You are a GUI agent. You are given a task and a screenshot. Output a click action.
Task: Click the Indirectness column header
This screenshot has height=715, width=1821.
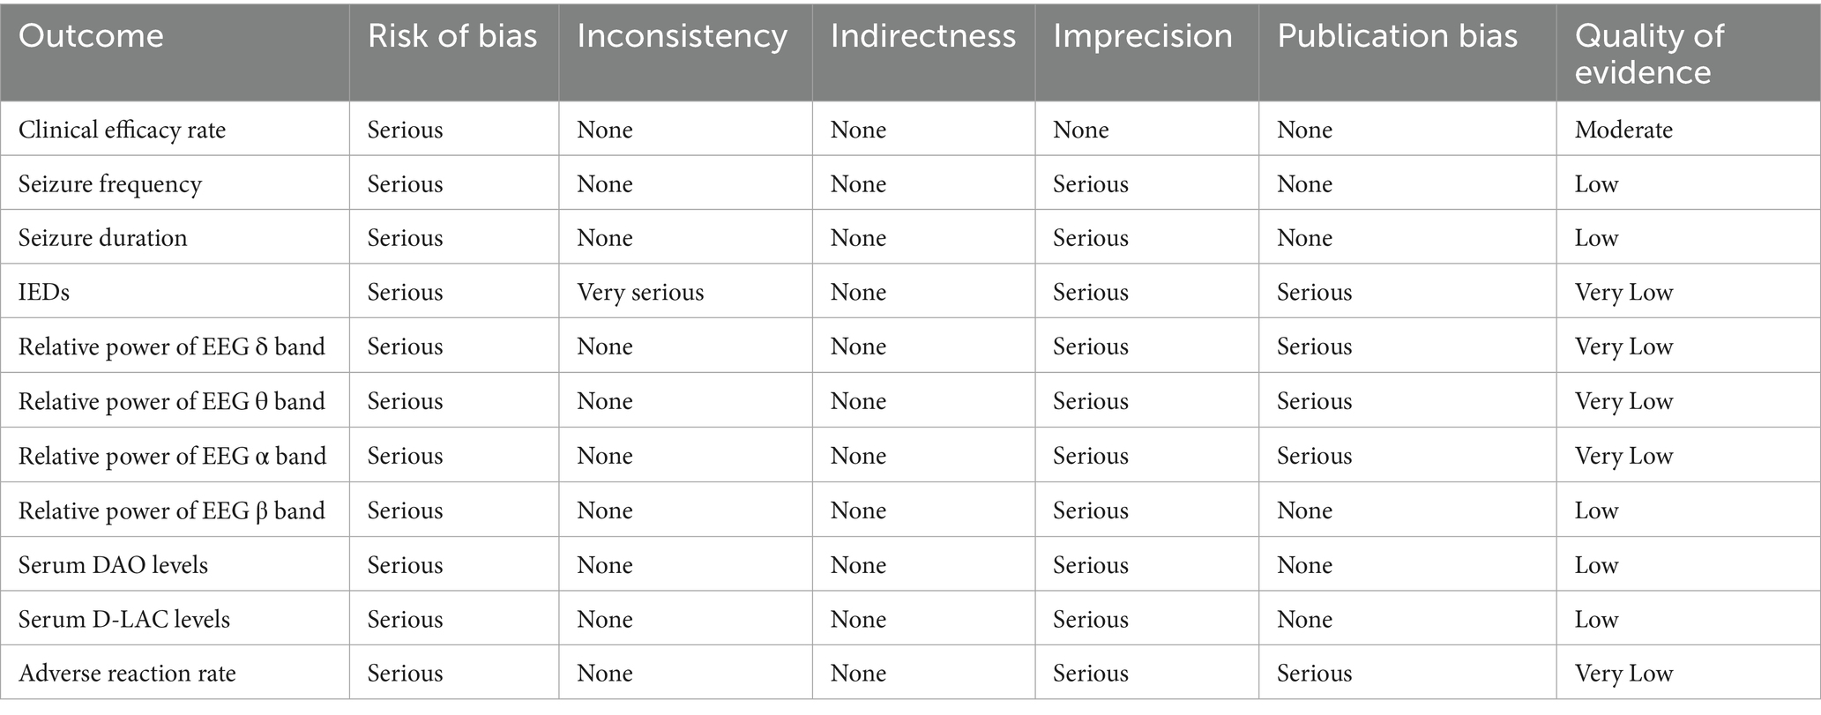(922, 36)
